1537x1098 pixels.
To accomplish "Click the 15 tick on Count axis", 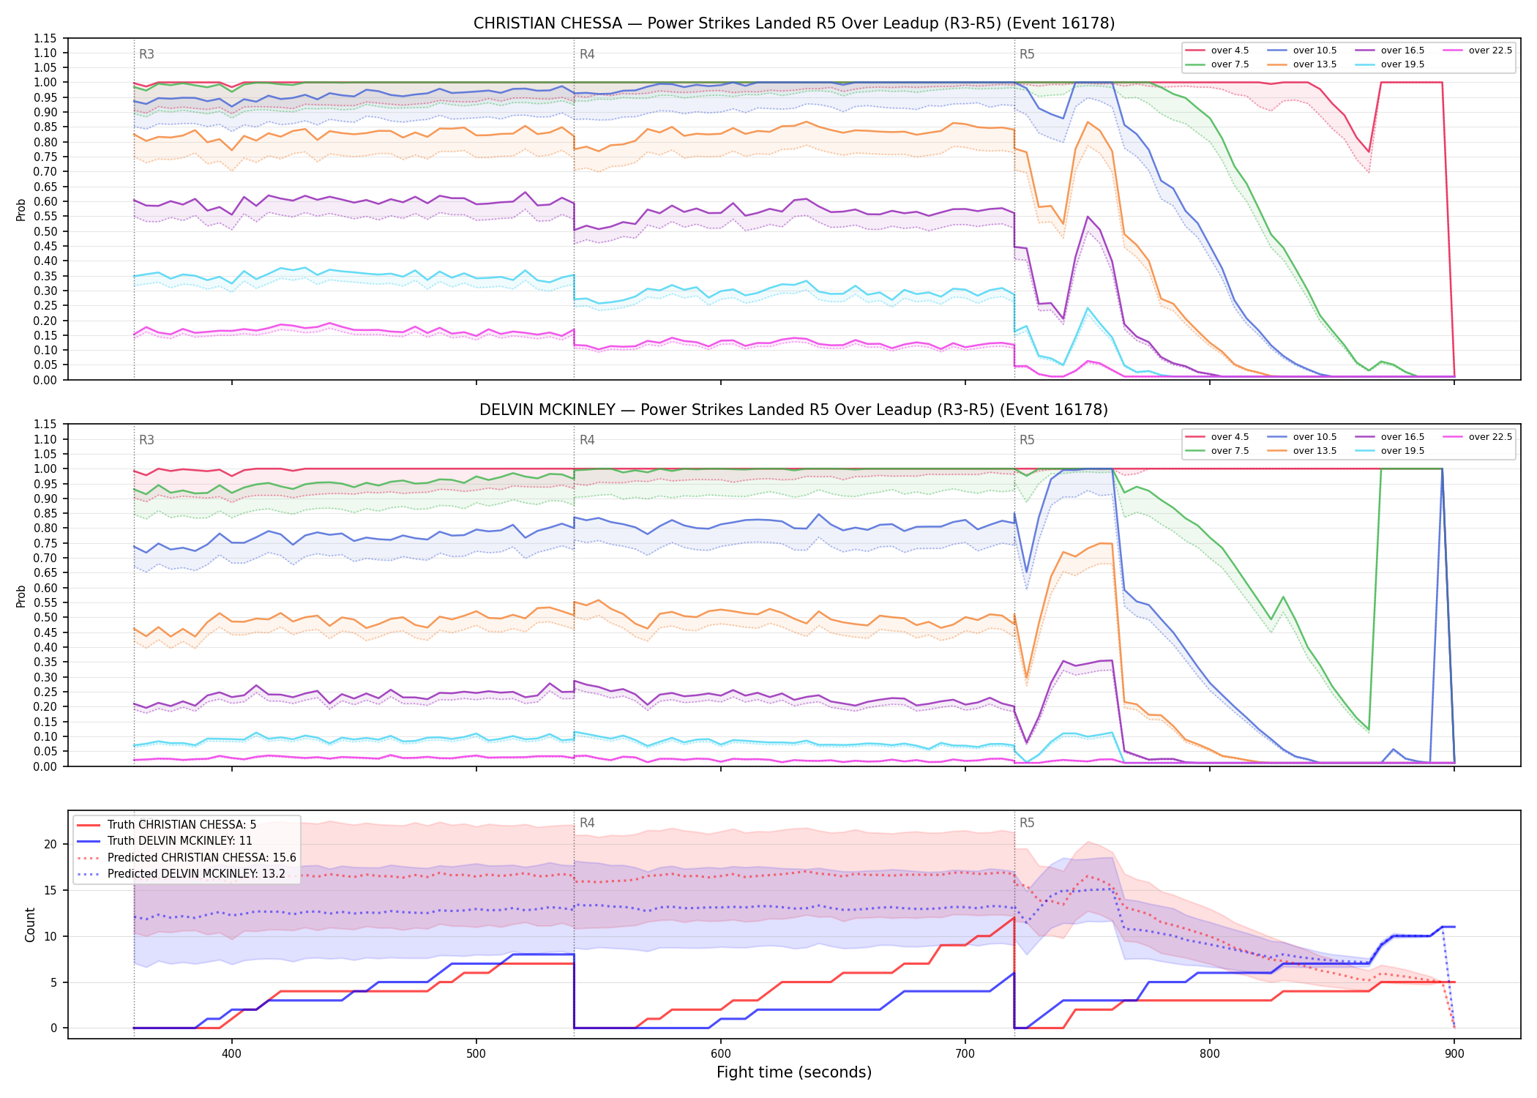I will 50,890.
